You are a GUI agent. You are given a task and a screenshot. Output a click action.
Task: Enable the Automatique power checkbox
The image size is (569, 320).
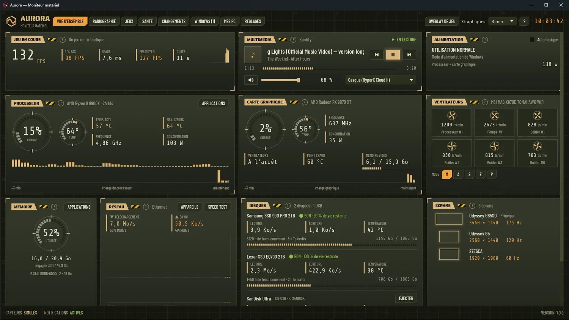tap(532, 40)
